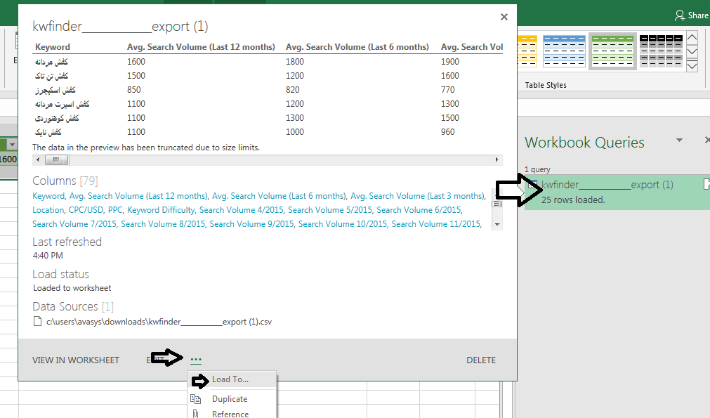710x418 pixels.
Task: Click Search Volume 5/2015 link
Action: pyautogui.click(x=330, y=210)
